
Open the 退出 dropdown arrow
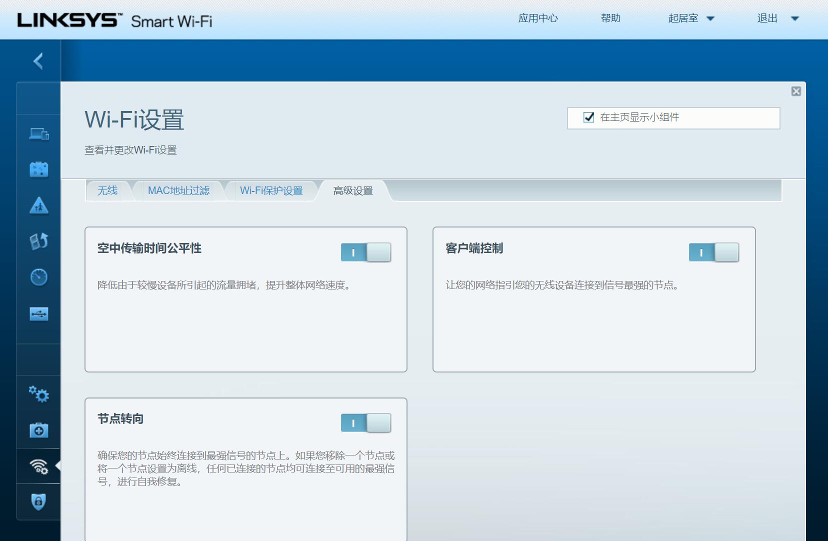[794, 18]
